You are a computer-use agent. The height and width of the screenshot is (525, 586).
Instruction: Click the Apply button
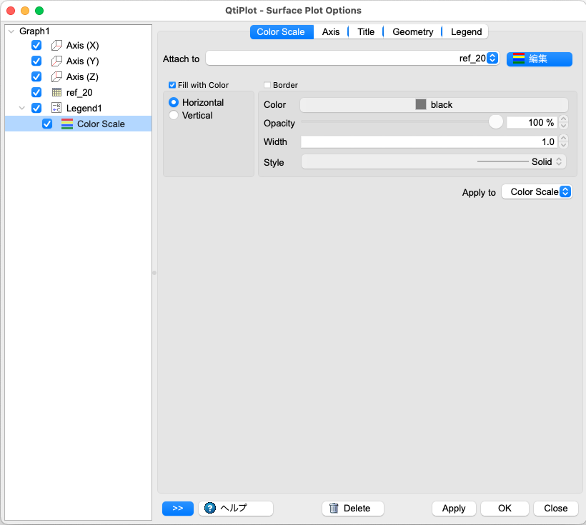click(x=454, y=508)
